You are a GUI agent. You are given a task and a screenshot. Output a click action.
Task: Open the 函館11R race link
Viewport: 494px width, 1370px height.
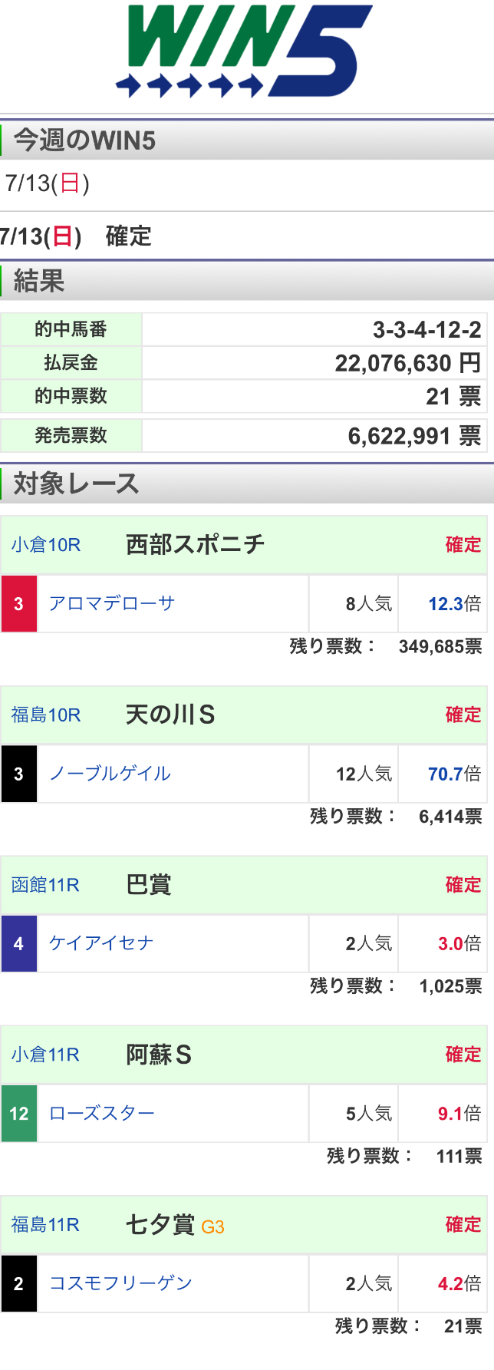[x=45, y=885]
